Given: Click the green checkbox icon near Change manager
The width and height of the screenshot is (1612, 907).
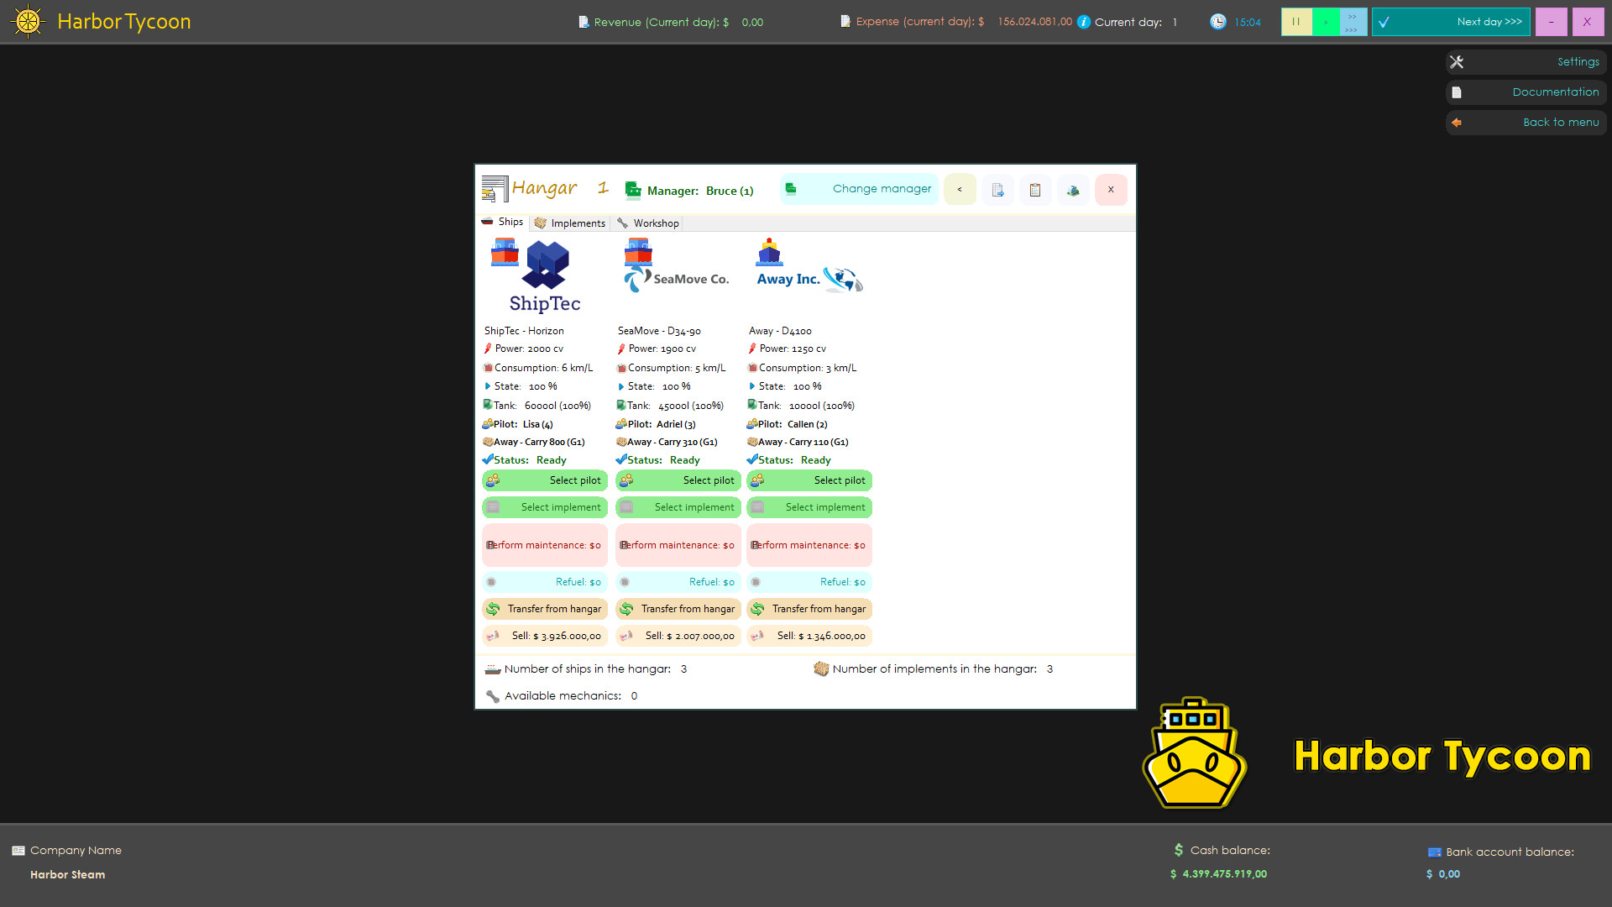Looking at the screenshot, I should (790, 189).
